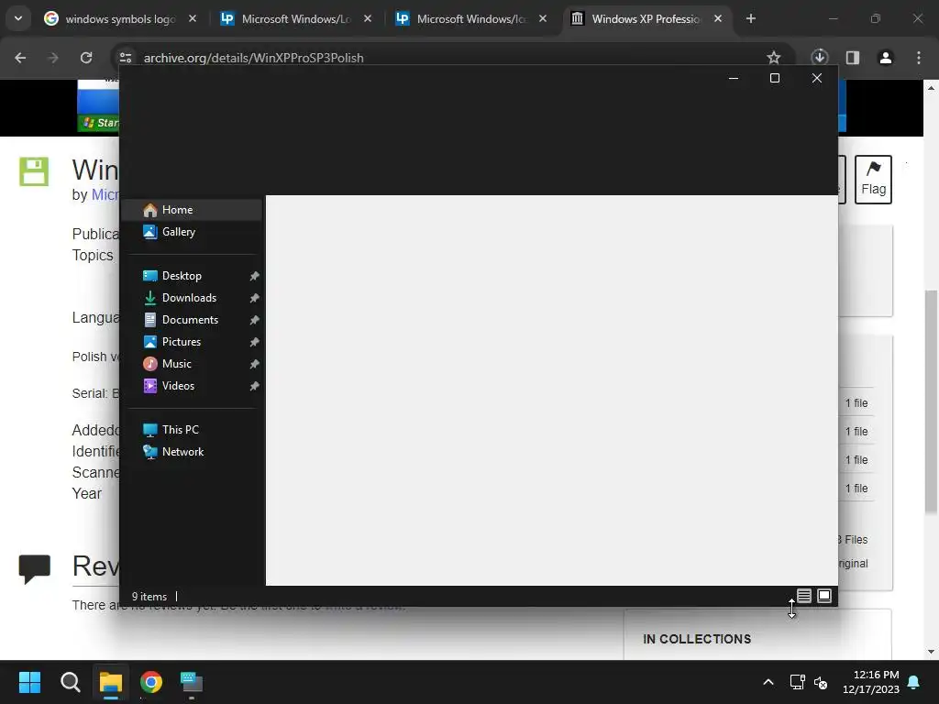
Task: Maximize the File Explorer window
Action: [x=774, y=78]
